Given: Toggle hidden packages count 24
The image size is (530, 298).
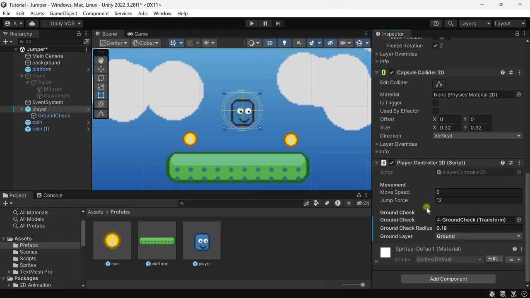Looking at the screenshot, I should 363,203.
